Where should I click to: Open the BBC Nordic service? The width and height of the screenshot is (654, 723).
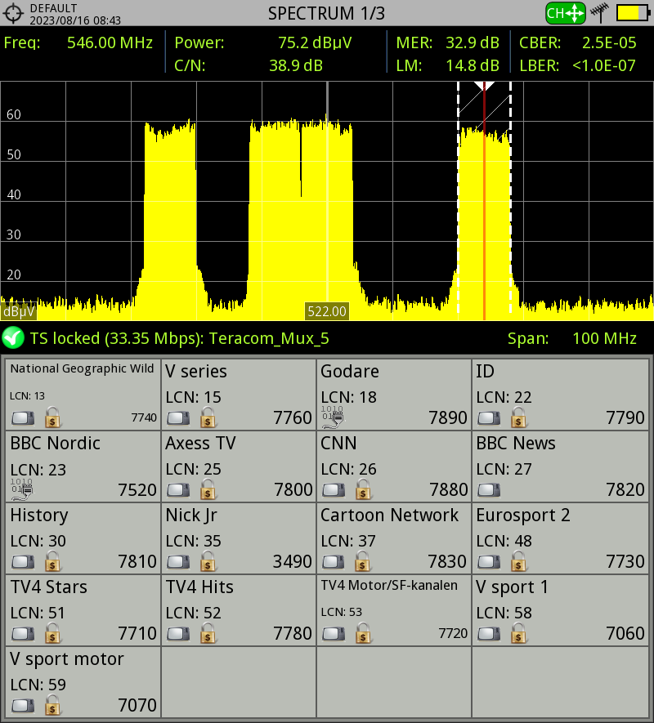[x=83, y=466]
